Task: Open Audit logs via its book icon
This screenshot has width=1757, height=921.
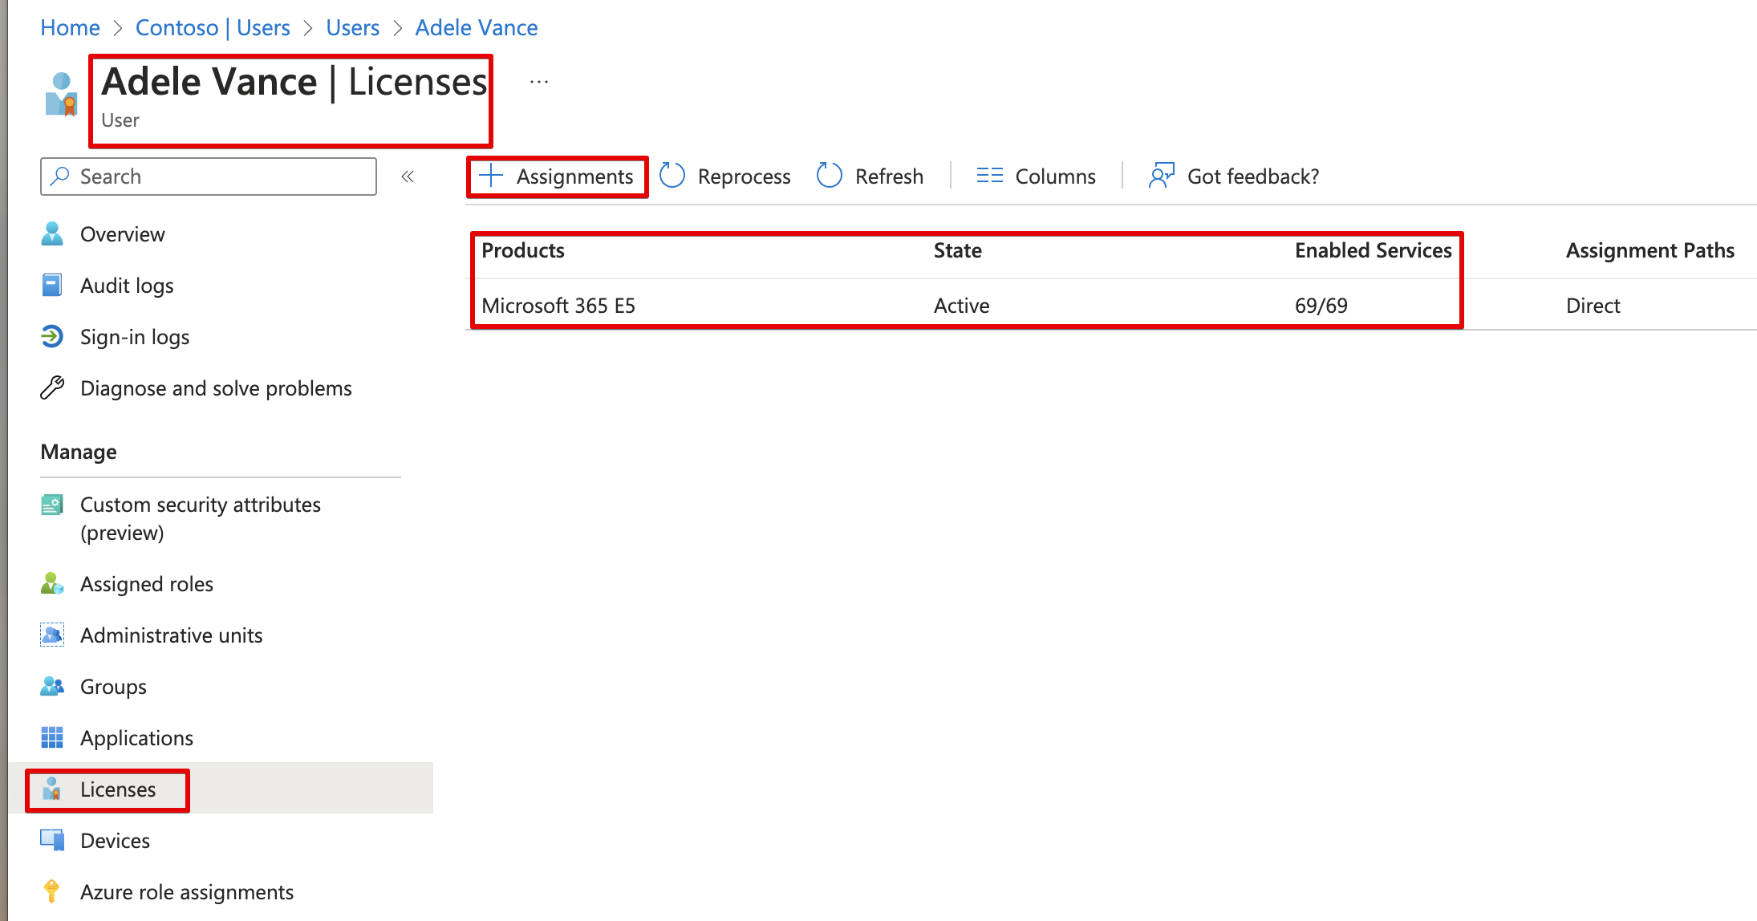Action: tap(52, 286)
